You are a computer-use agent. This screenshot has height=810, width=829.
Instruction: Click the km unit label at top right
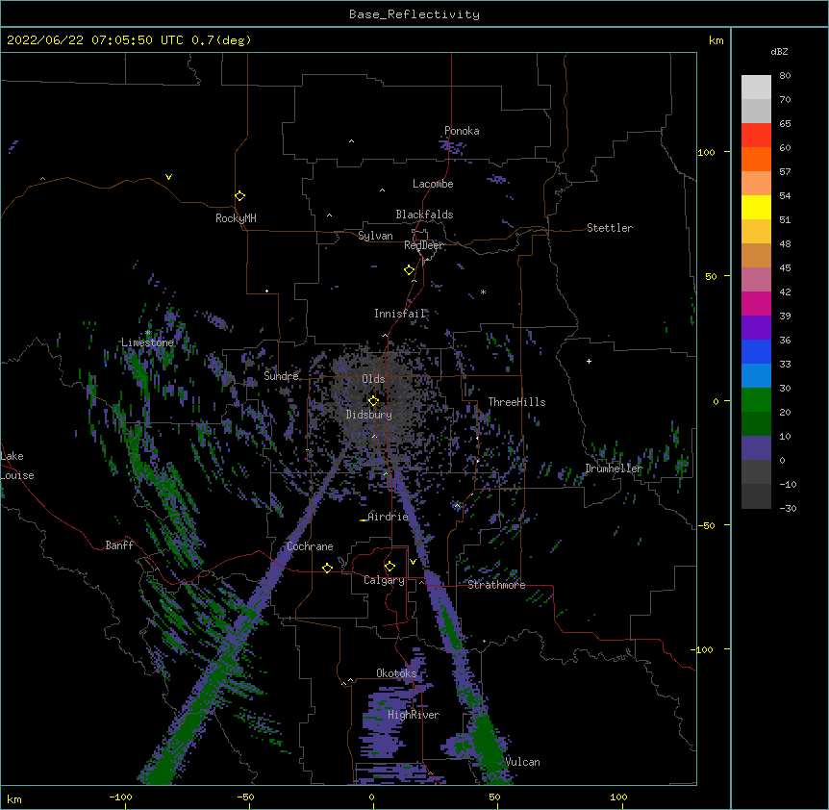click(716, 40)
